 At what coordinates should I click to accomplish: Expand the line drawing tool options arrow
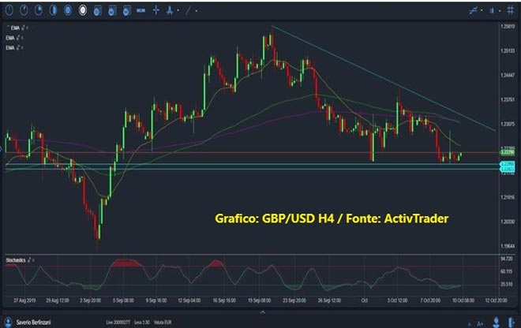196,10
